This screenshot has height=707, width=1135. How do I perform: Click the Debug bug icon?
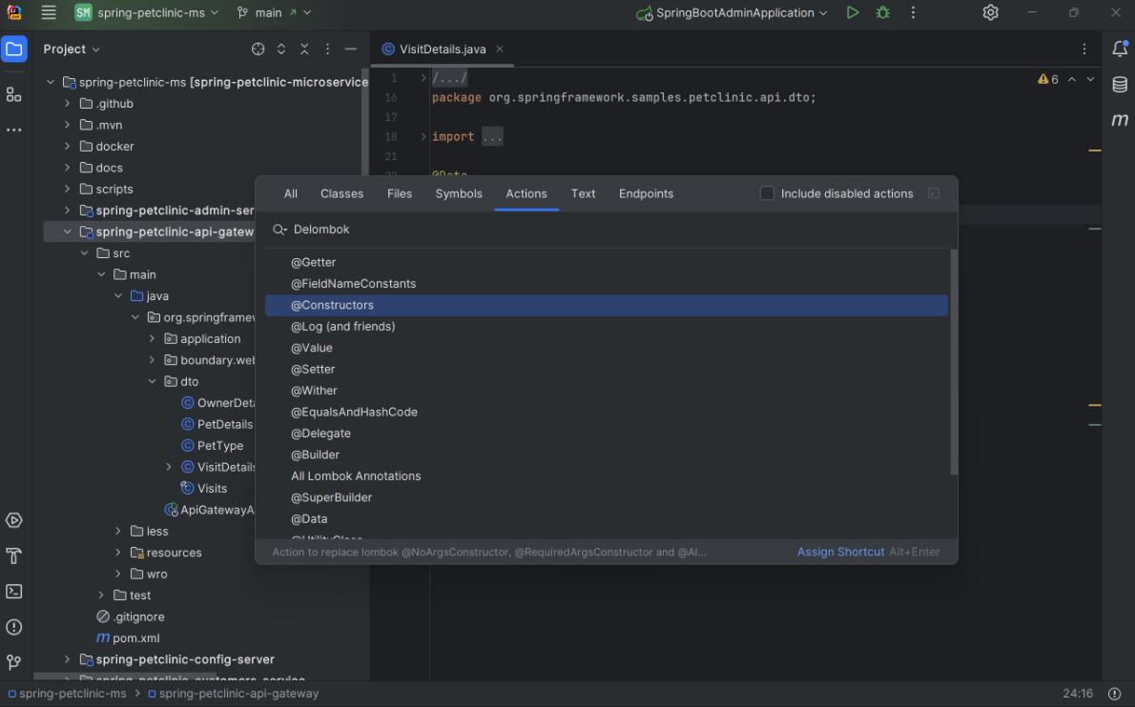coord(883,13)
